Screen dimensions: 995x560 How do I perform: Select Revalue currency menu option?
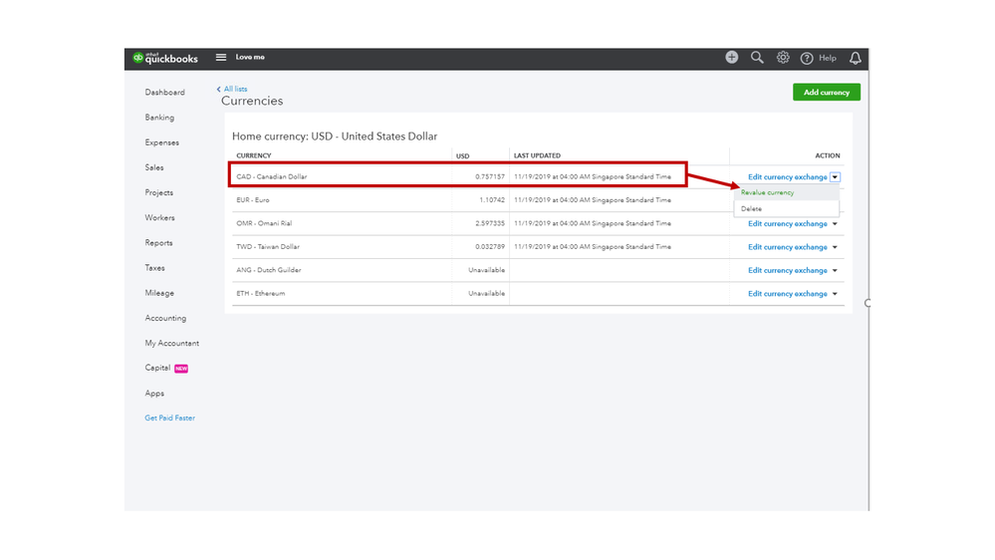pos(768,192)
